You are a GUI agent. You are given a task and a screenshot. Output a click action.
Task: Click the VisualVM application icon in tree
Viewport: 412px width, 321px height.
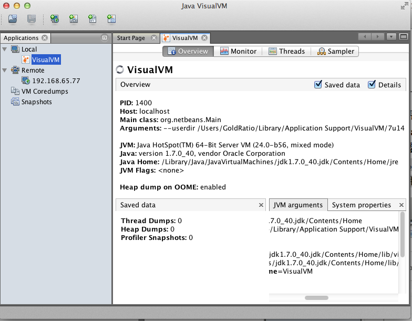point(25,60)
